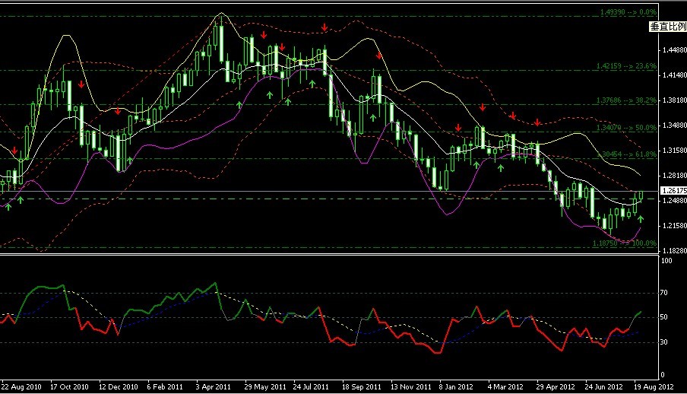
Task: Click the 29 Apr 2012 date label
Action: click(555, 387)
